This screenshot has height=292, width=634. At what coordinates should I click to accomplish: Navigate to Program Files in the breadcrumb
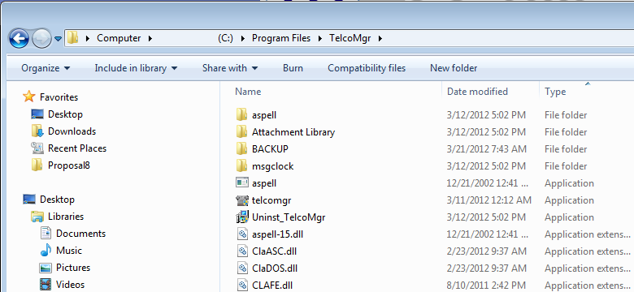281,38
